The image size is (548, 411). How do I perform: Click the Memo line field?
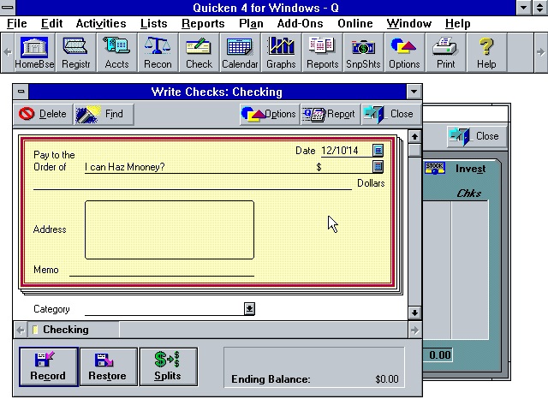tap(162, 271)
